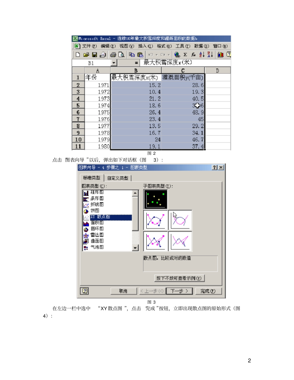Image resolution: width=294 pixels, height=380 pixels.
Task: Click the chart type list scrollbar thumb
Action: [136, 213]
